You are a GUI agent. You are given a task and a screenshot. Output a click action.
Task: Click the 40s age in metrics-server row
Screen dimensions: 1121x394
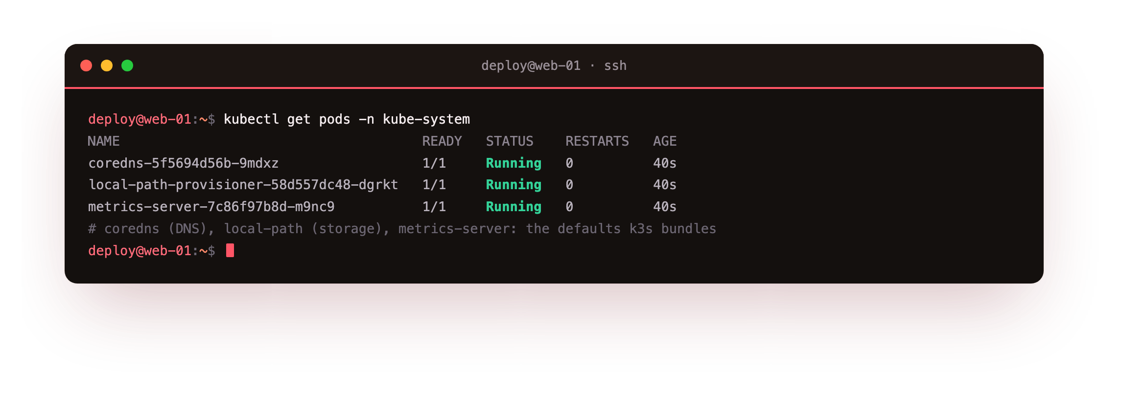pos(665,207)
